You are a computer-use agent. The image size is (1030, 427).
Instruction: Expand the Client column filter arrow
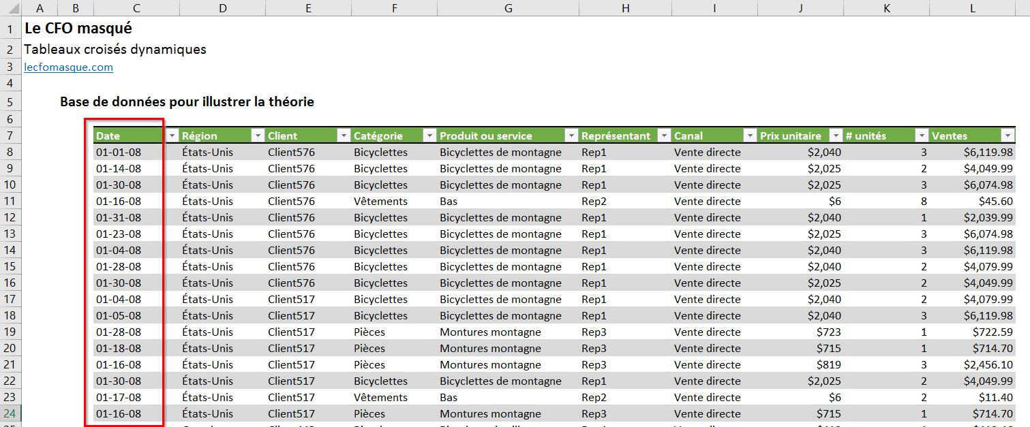(344, 136)
